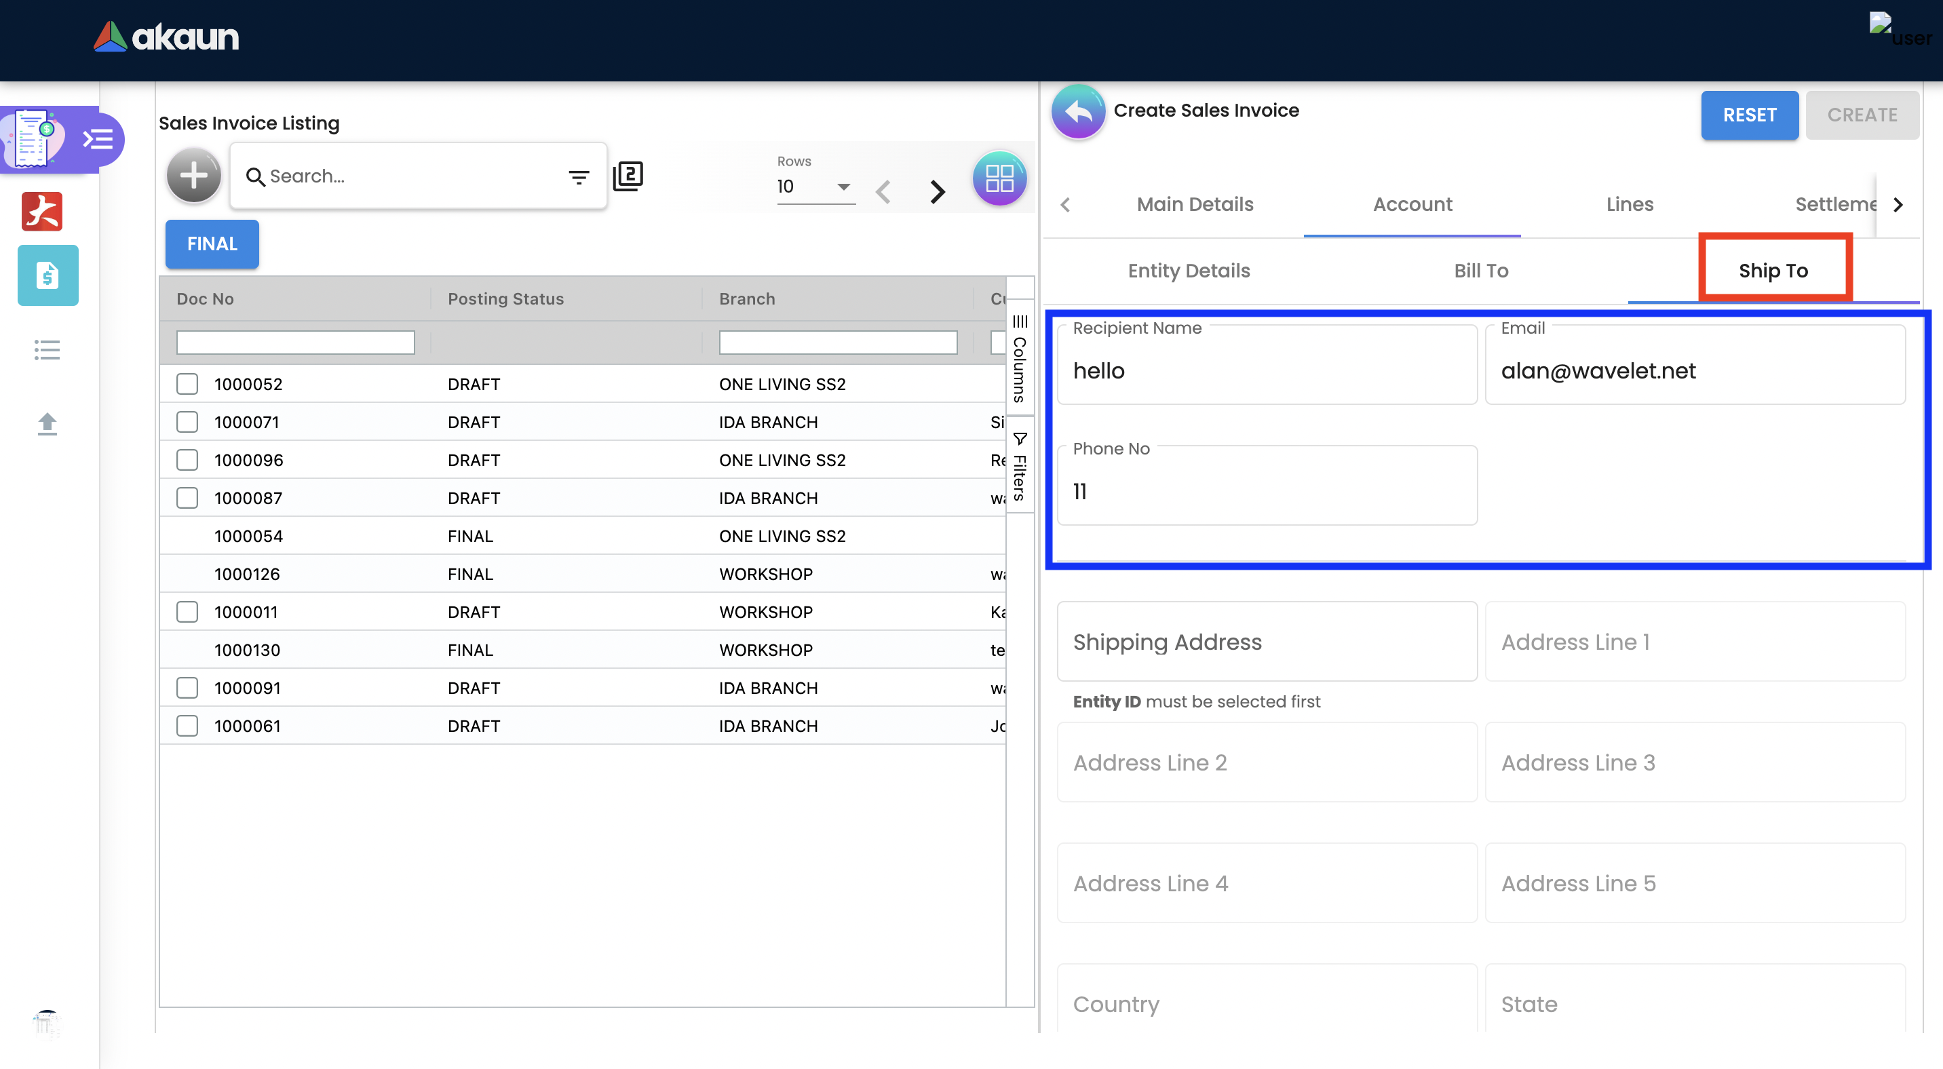Switch to the Lines tab
Viewport: 1943px width, 1069px height.
coord(1629,204)
